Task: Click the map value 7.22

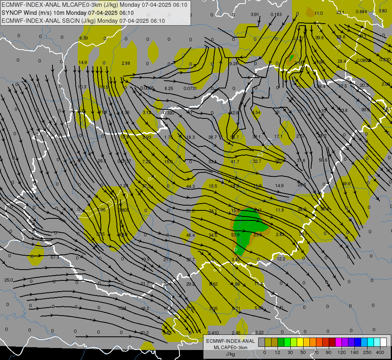Action: click(x=146, y=162)
